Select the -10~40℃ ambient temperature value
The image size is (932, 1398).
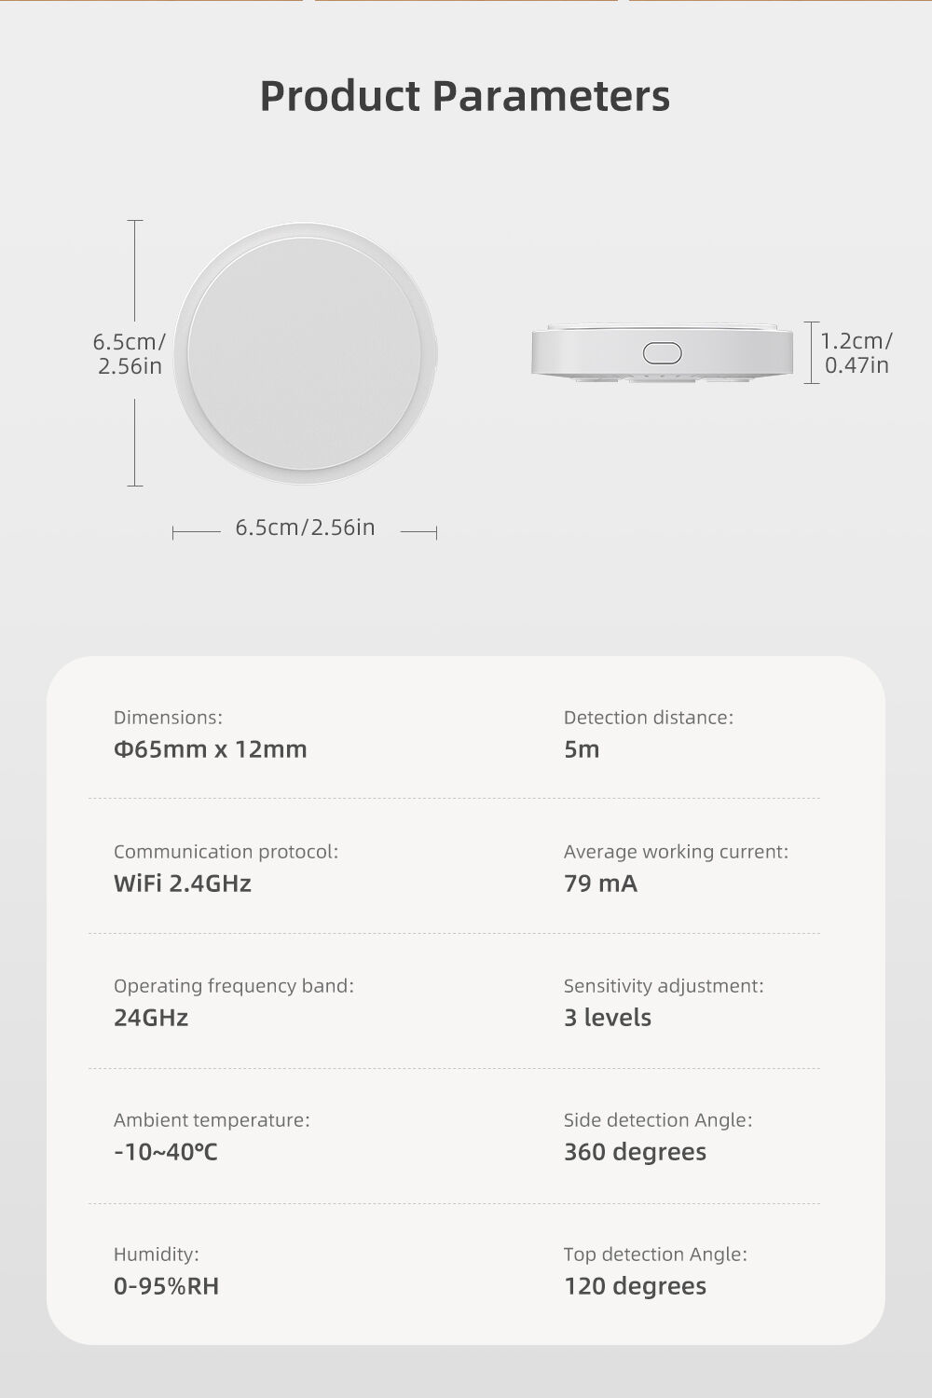[x=166, y=1152]
